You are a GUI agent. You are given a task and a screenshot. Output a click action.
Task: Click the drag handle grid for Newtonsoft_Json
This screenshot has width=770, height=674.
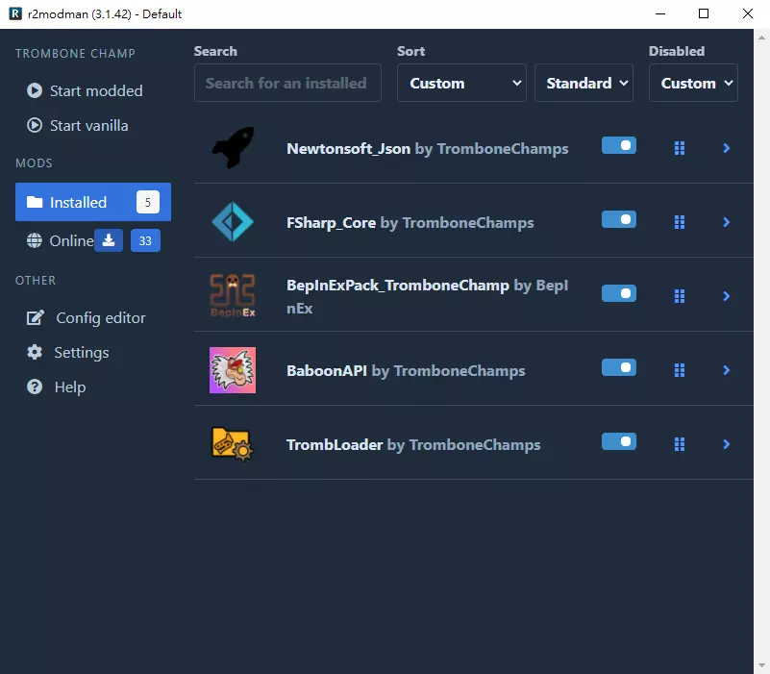(x=679, y=148)
